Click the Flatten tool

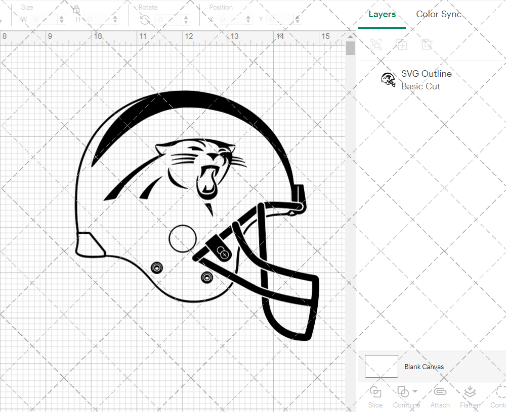(x=470, y=397)
